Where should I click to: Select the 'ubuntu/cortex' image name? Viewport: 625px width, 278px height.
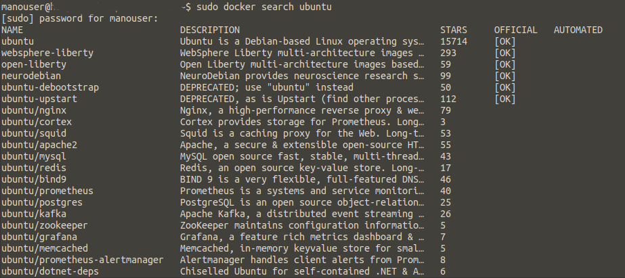click(x=37, y=122)
